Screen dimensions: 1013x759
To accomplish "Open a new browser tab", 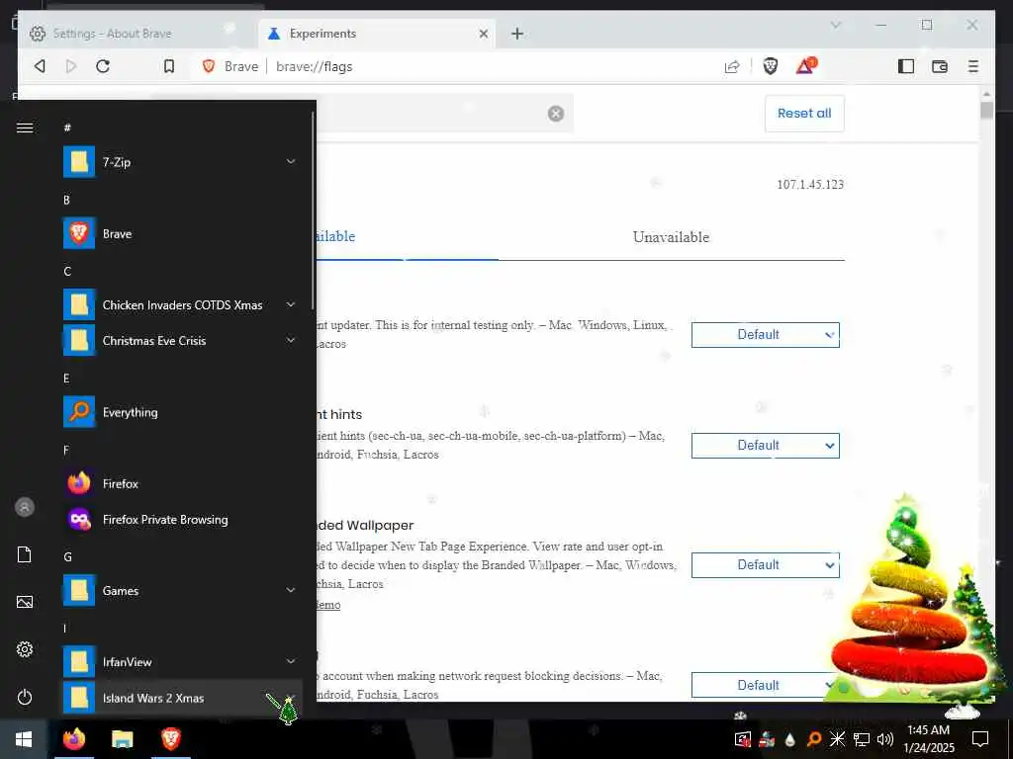I will pos(516,34).
